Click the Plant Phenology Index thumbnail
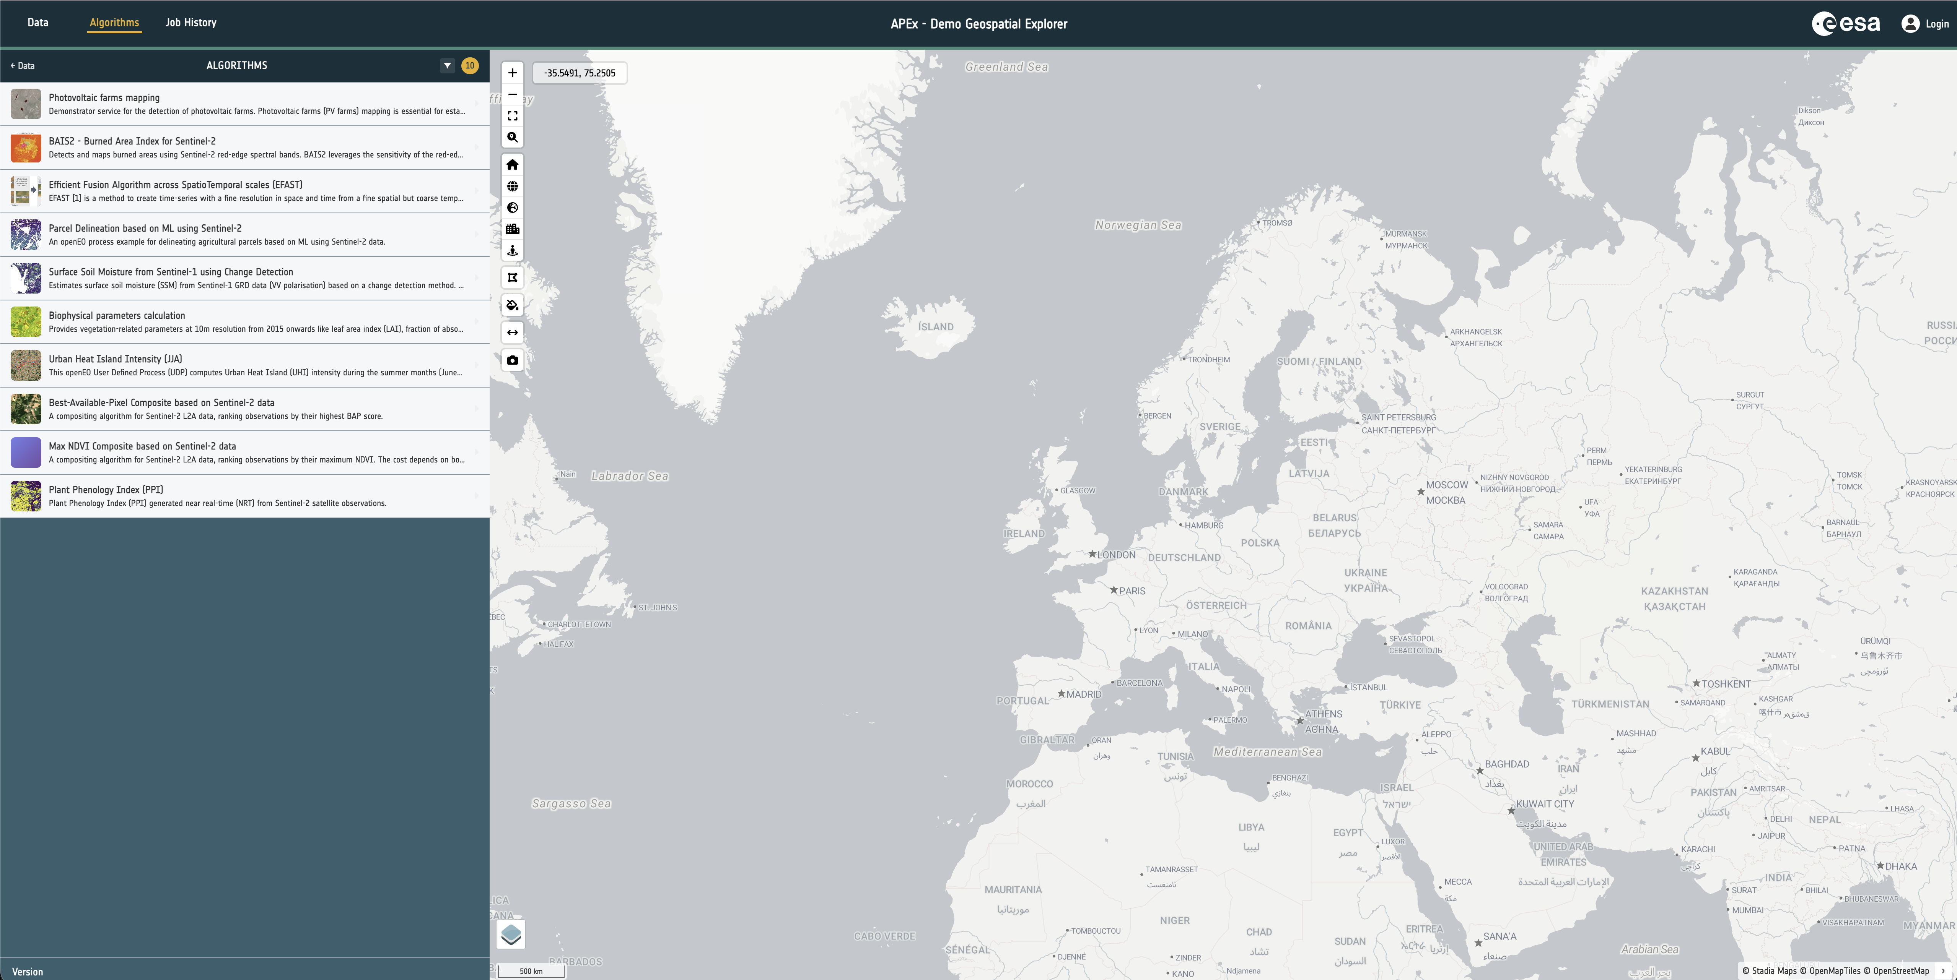 [26, 496]
